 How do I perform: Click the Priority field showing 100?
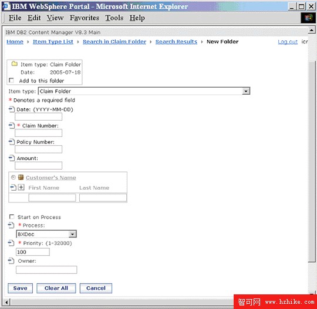click(x=33, y=252)
